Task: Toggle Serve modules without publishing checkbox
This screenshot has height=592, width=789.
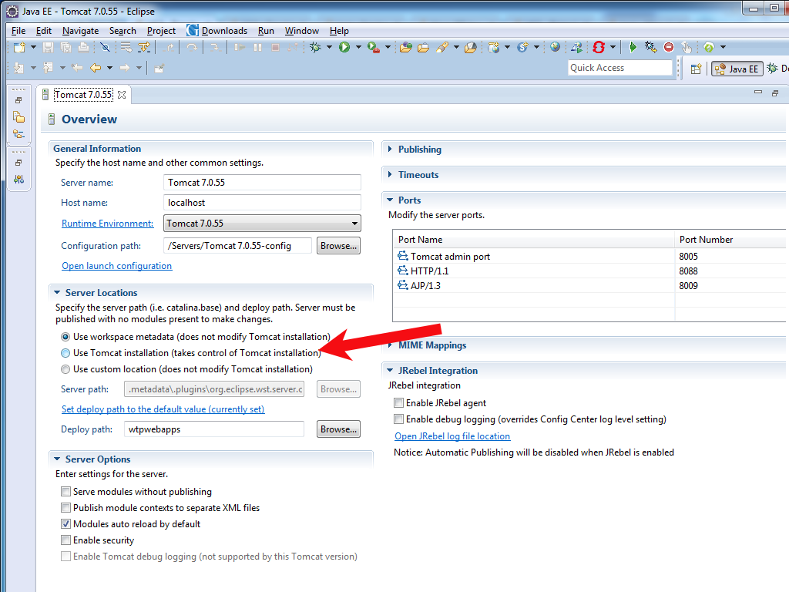Action: [65, 491]
